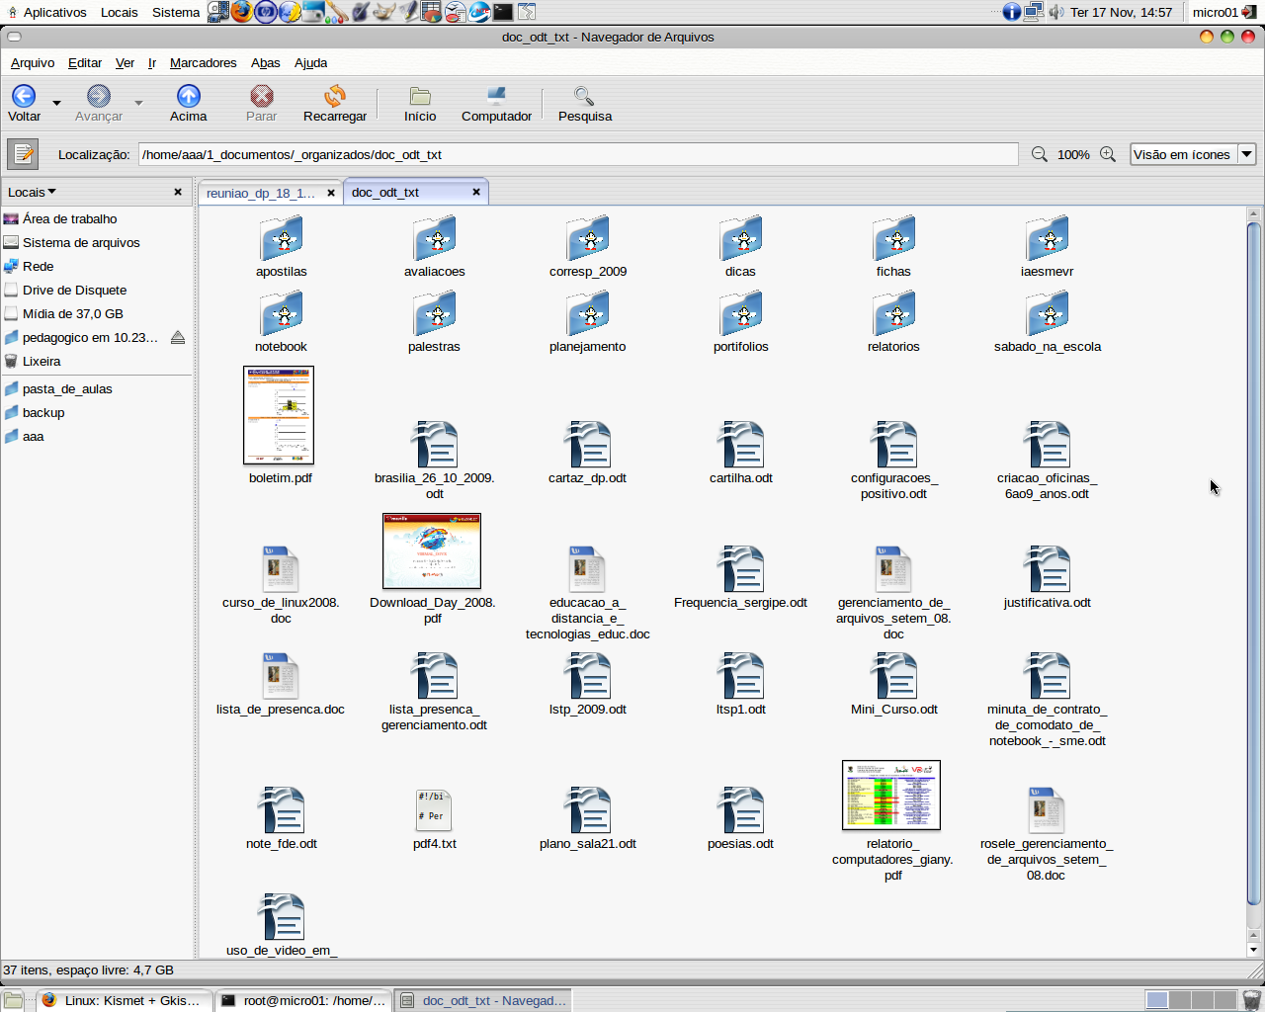The image size is (1265, 1012).
Task: Click the vertical scrollbar down arrow
Action: tap(1253, 950)
